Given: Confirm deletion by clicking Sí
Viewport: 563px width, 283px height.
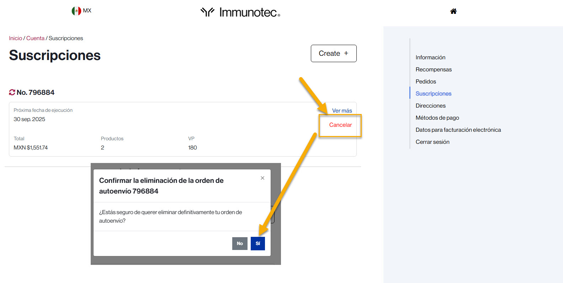Looking at the screenshot, I should 257,244.
